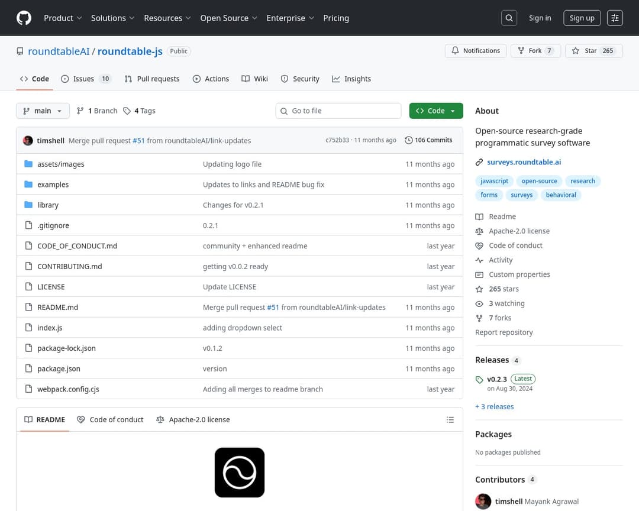Switch to the Security tab
Screen dimensions: 639x511
[300, 79]
